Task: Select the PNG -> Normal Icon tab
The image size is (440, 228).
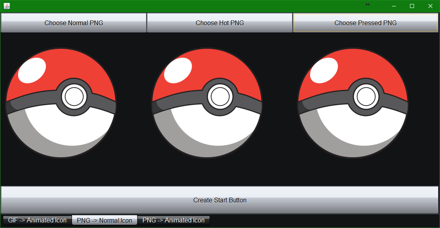Action: pos(104,220)
